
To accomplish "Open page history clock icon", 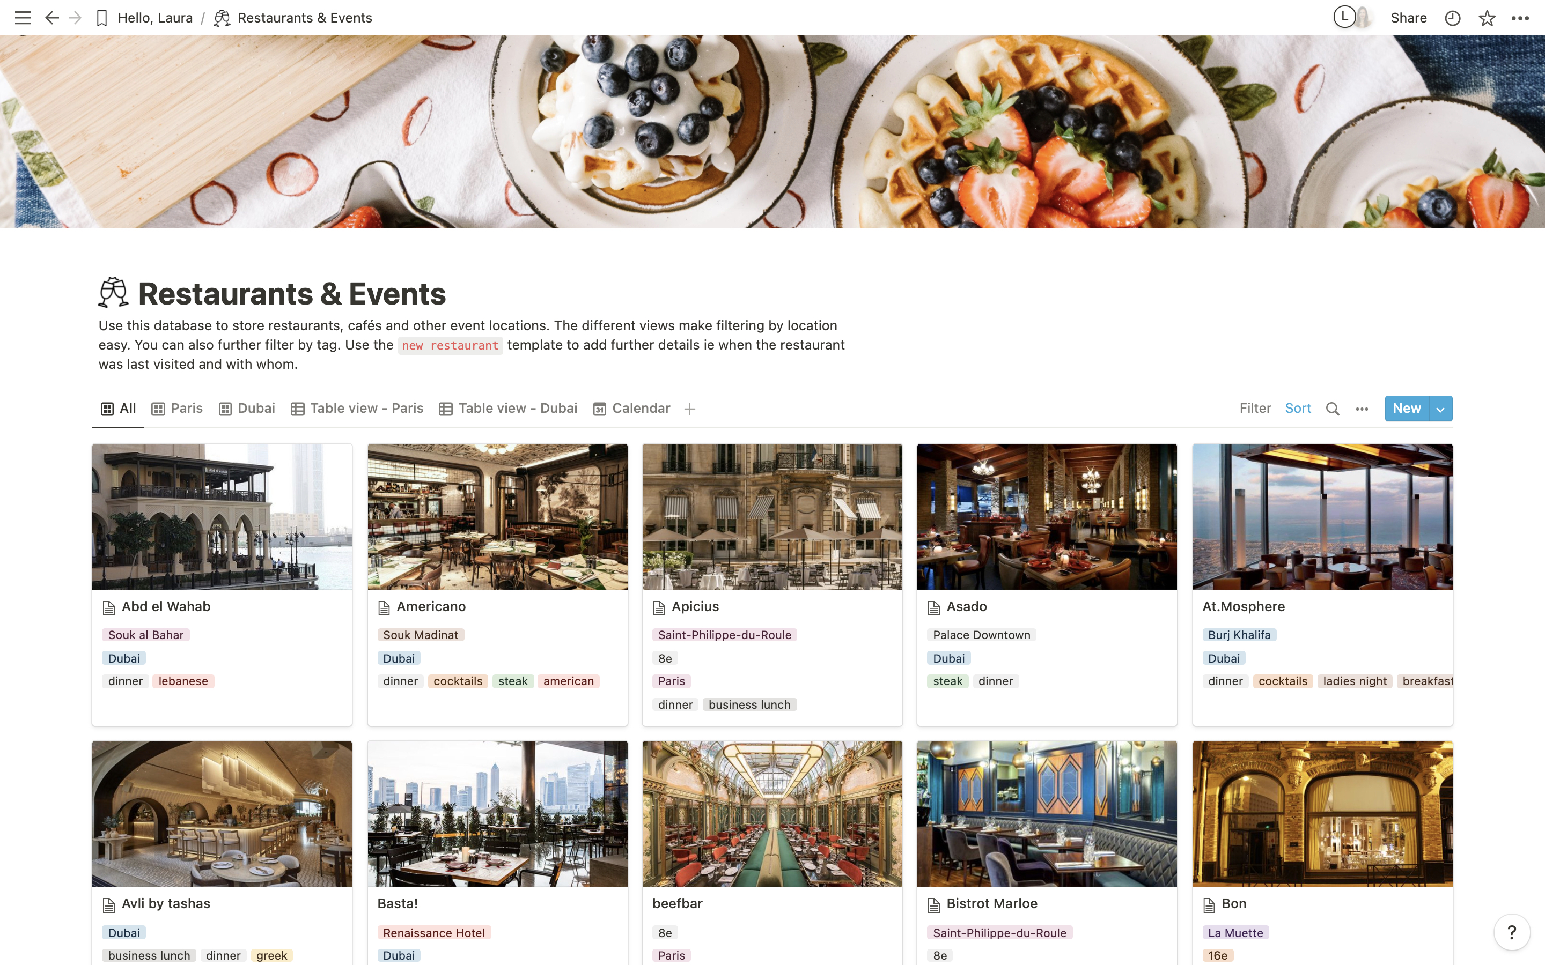I will 1452,18.
